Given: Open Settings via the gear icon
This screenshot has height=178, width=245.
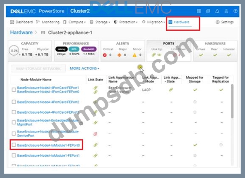Looking at the screenshot, I should click(218, 22).
